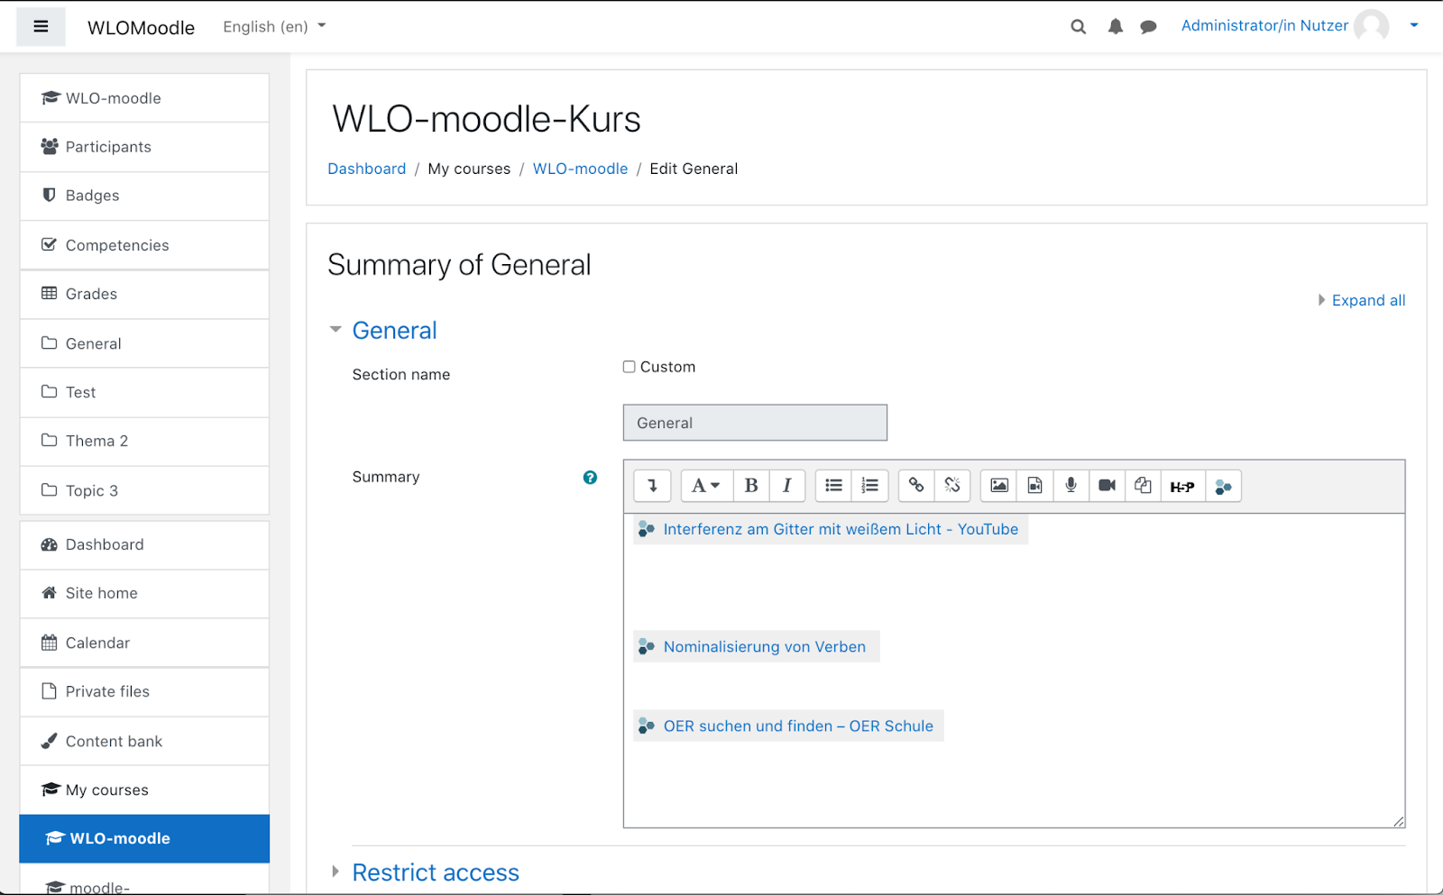Insert a link with the link icon
1443x895 pixels.
916,486
